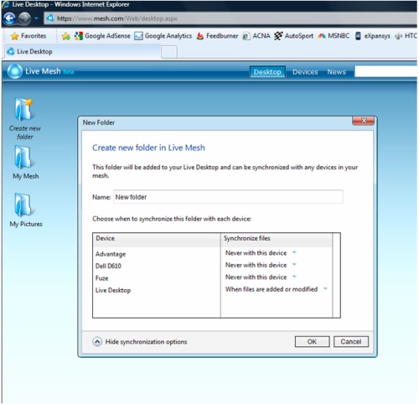Click the folder Name text field
Image resolution: width=419 pixels, height=404 pixels.
point(228,197)
